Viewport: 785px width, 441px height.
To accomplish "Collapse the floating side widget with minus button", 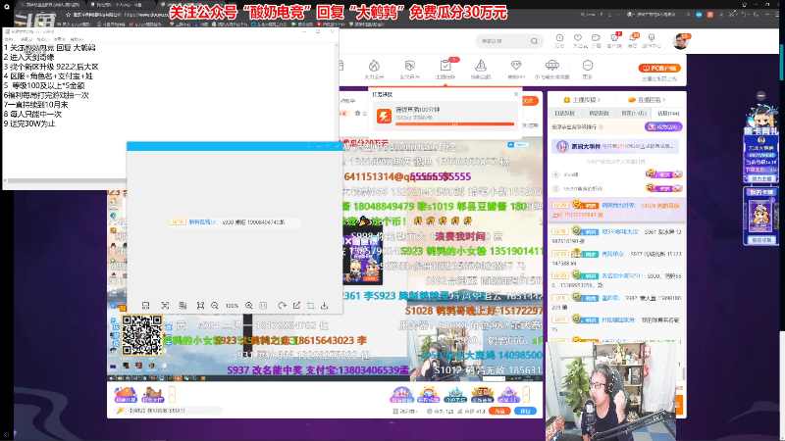I will point(761,95).
